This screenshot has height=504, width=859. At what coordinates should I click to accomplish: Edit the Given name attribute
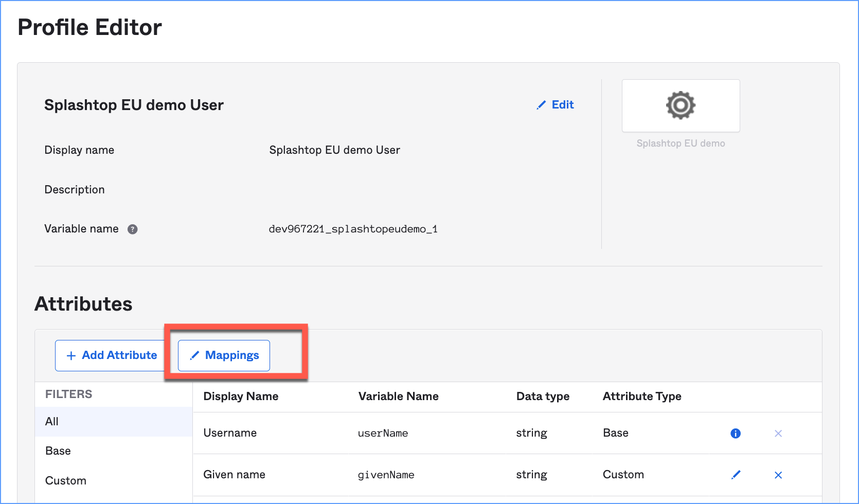736,475
